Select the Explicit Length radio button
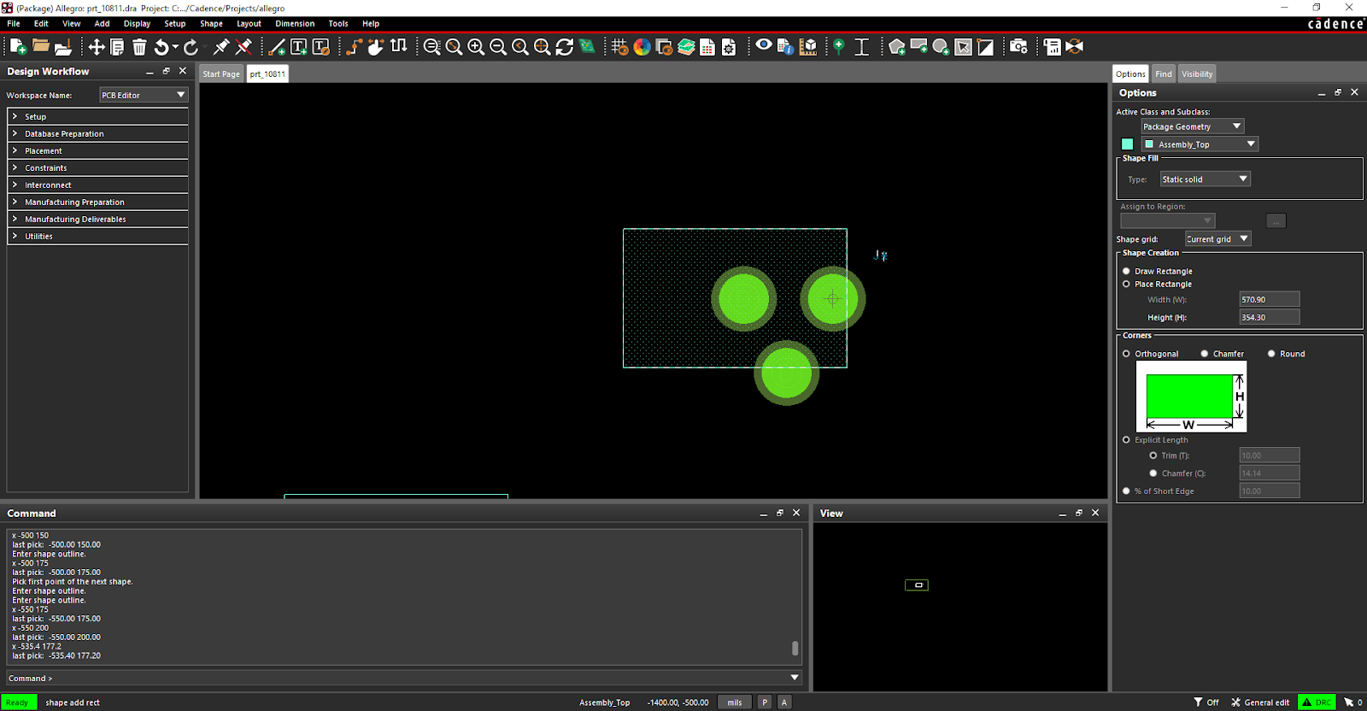Screen dimensions: 1367x711 pyautogui.click(x=1126, y=440)
